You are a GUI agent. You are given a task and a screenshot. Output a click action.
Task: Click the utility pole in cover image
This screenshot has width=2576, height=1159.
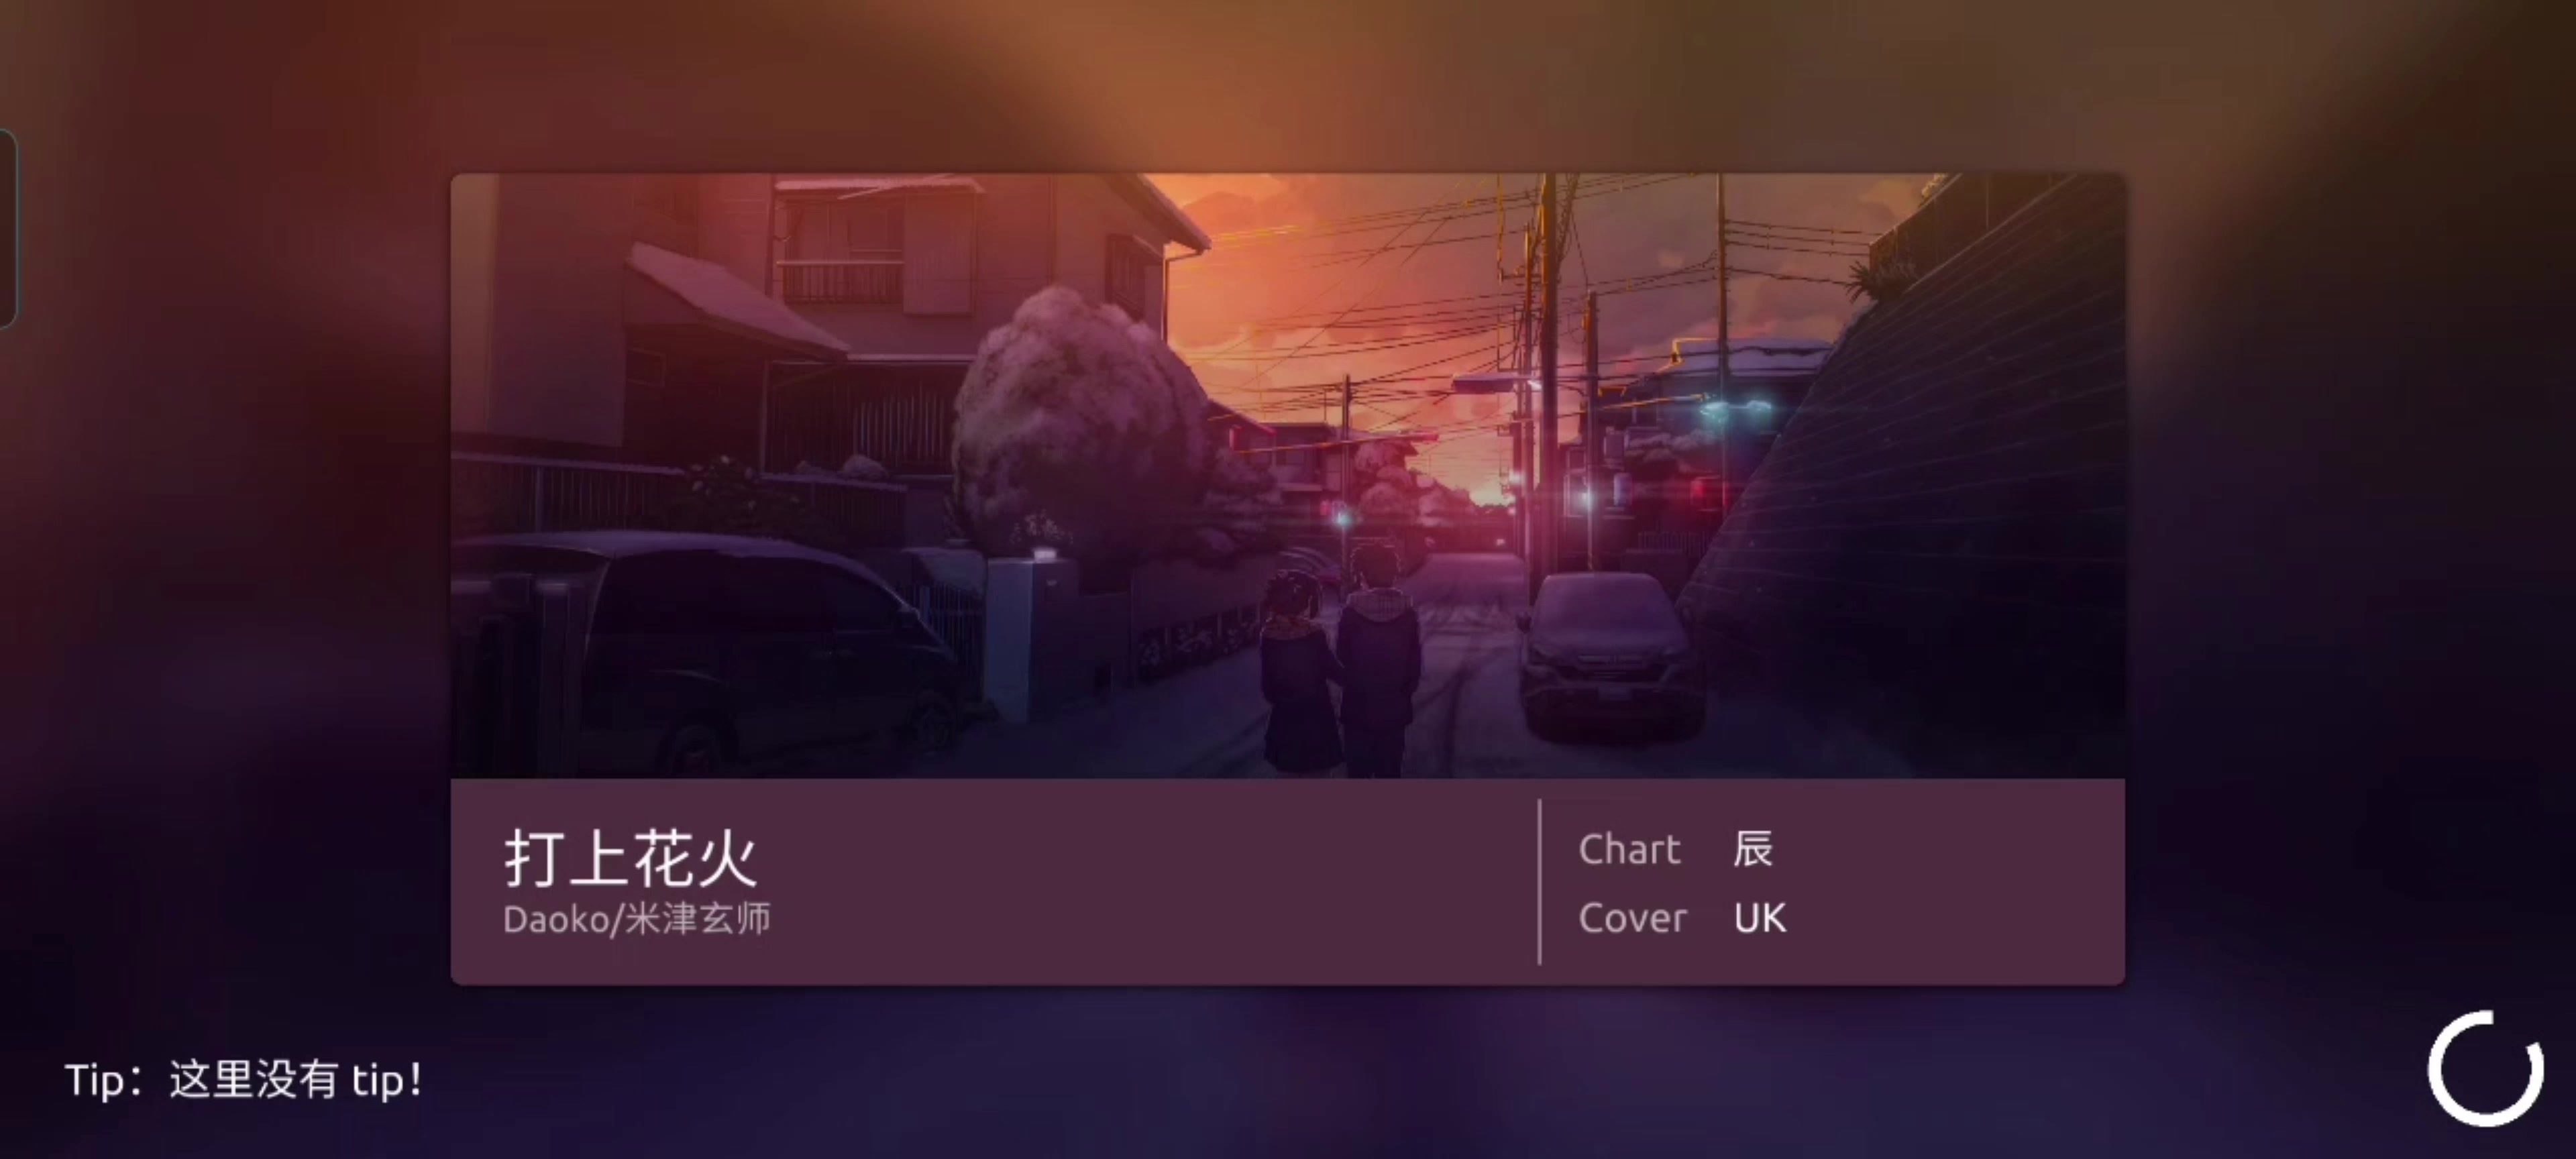tap(1548, 380)
